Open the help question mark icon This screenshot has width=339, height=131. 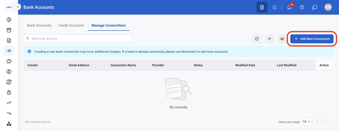(302, 7)
